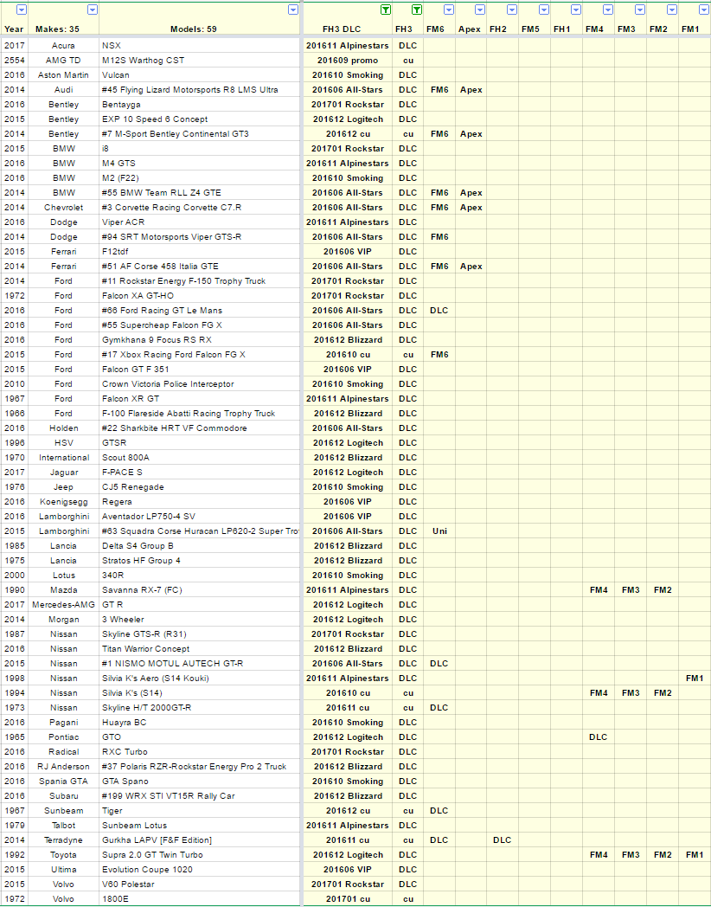Click the '#3 Corvette Racing Corvette C7.R' cell
The height and width of the screenshot is (907, 711).
point(200,208)
